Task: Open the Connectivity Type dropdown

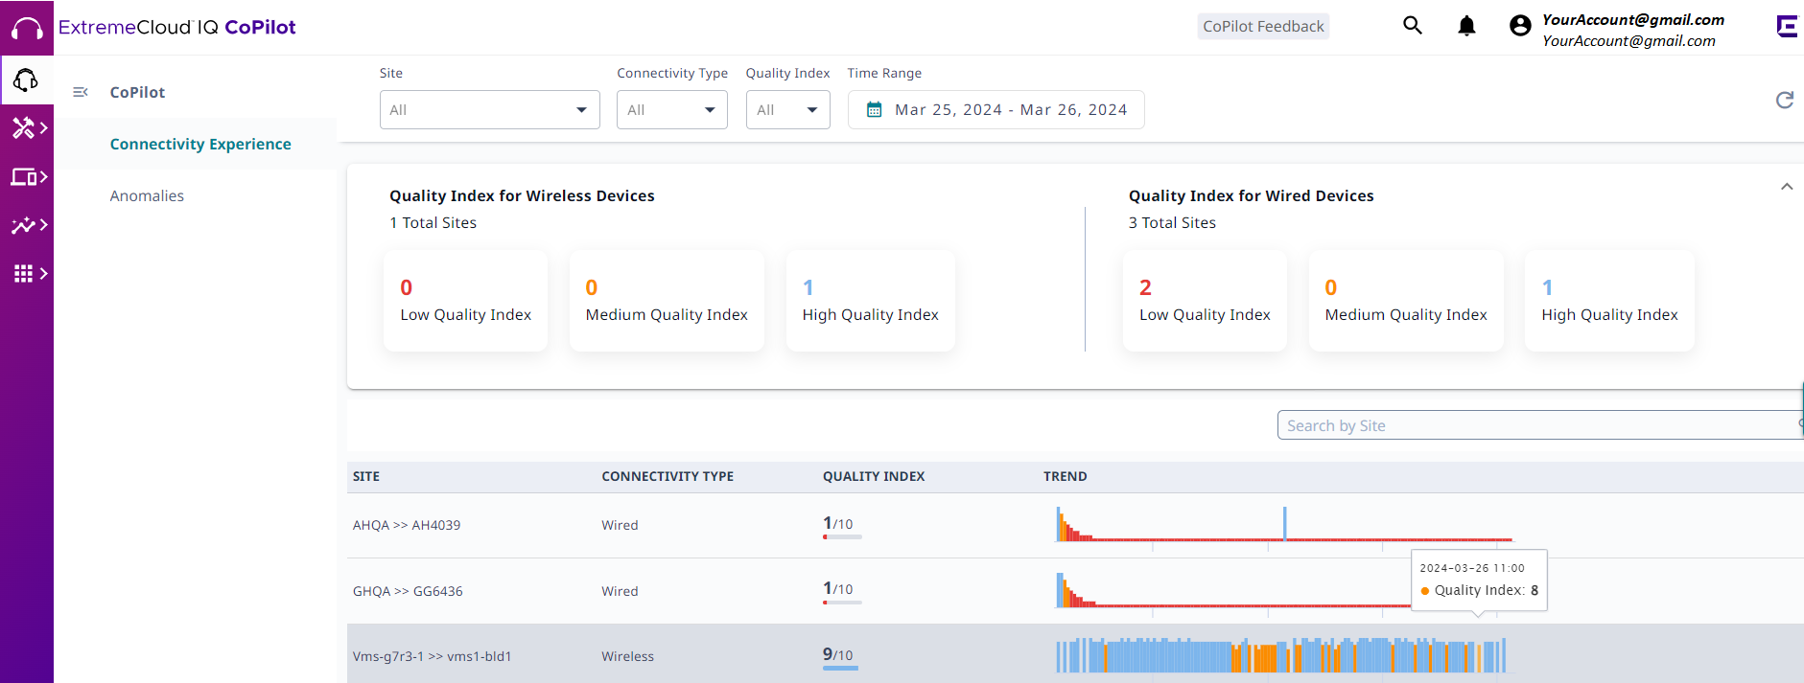Action: pyautogui.click(x=671, y=110)
